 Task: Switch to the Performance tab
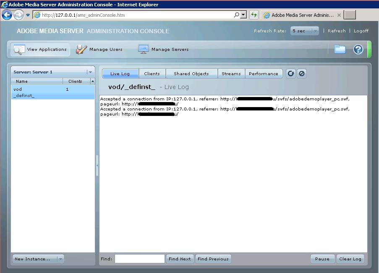(x=264, y=73)
